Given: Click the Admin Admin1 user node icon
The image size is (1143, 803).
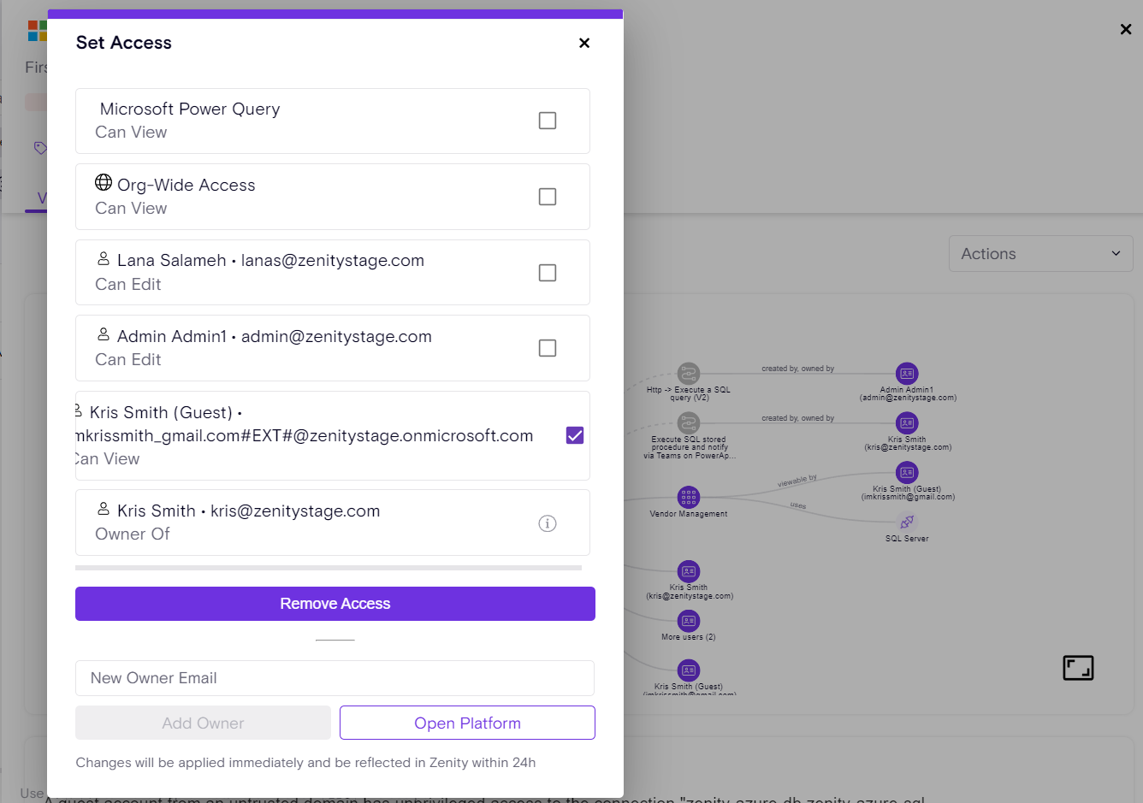Looking at the screenshot, I should pyautogui.click(x=907, y=374).
